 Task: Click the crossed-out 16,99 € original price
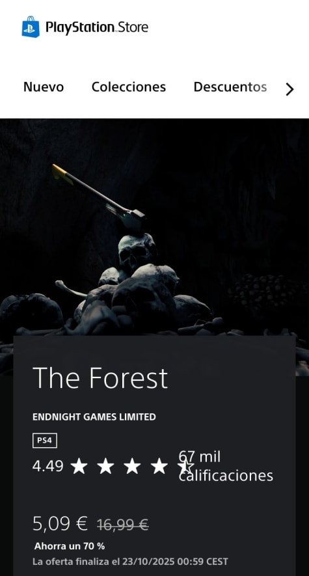(x=122, y=525)
